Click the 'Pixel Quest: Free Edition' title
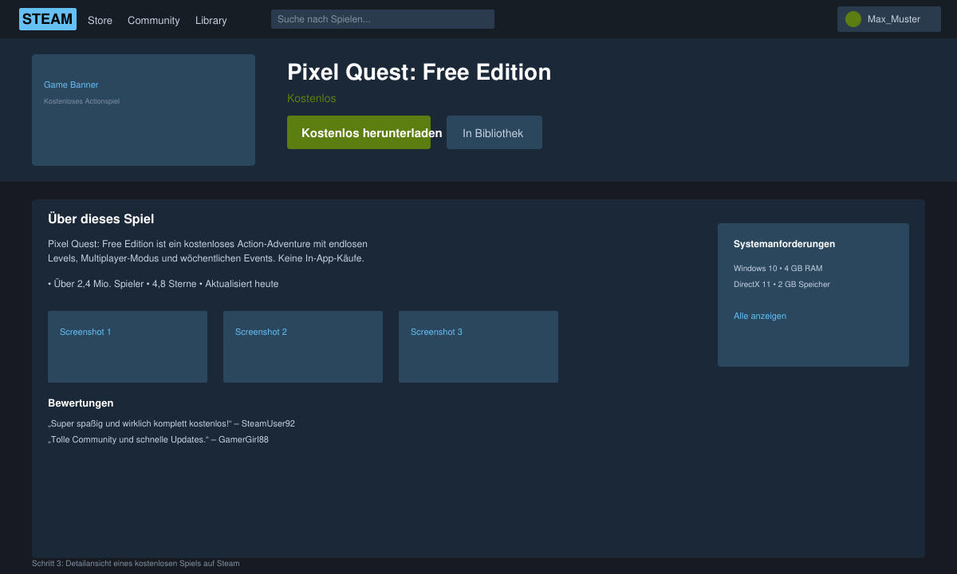The image size is (957, 574). (x=419, y=72)
